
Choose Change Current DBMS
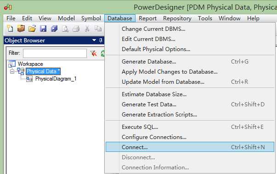coord(190,29)
